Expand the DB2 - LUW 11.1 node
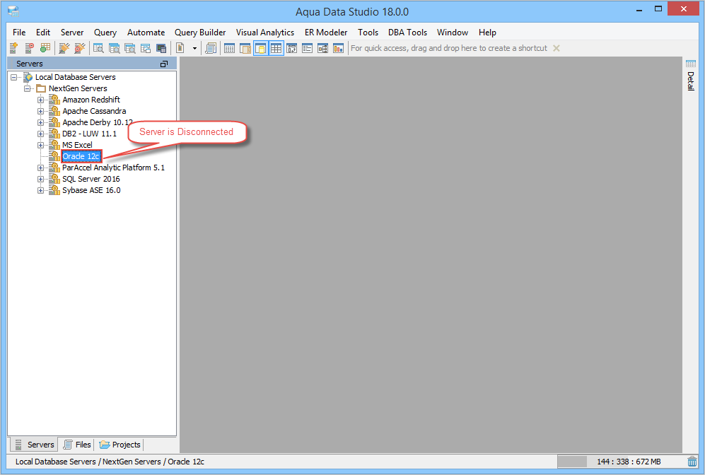The height and width of the screenshot is (475, 705). click(x=40, y=134)
